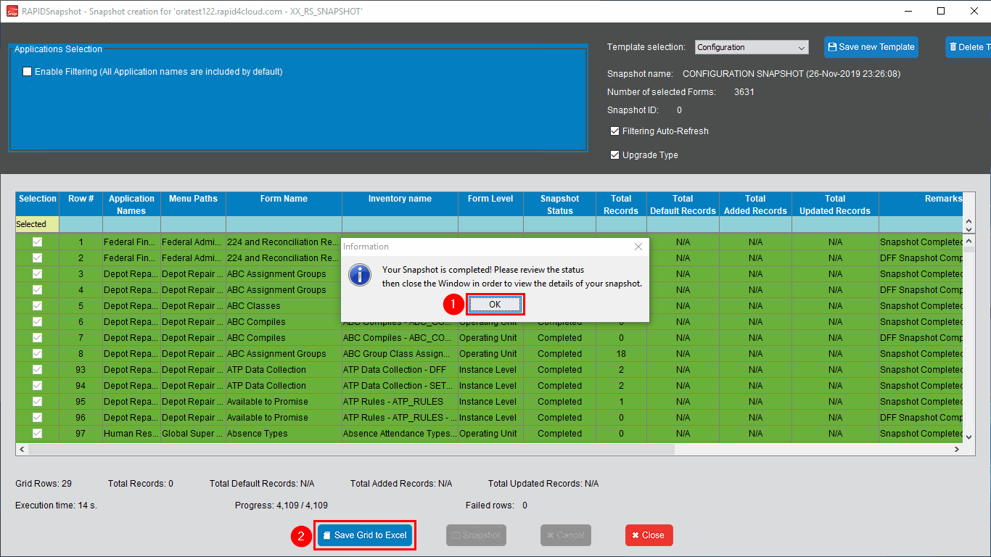Sort by Total Added Records header
The height and width of the screenshot is (557, 991).
coord(756,205)
